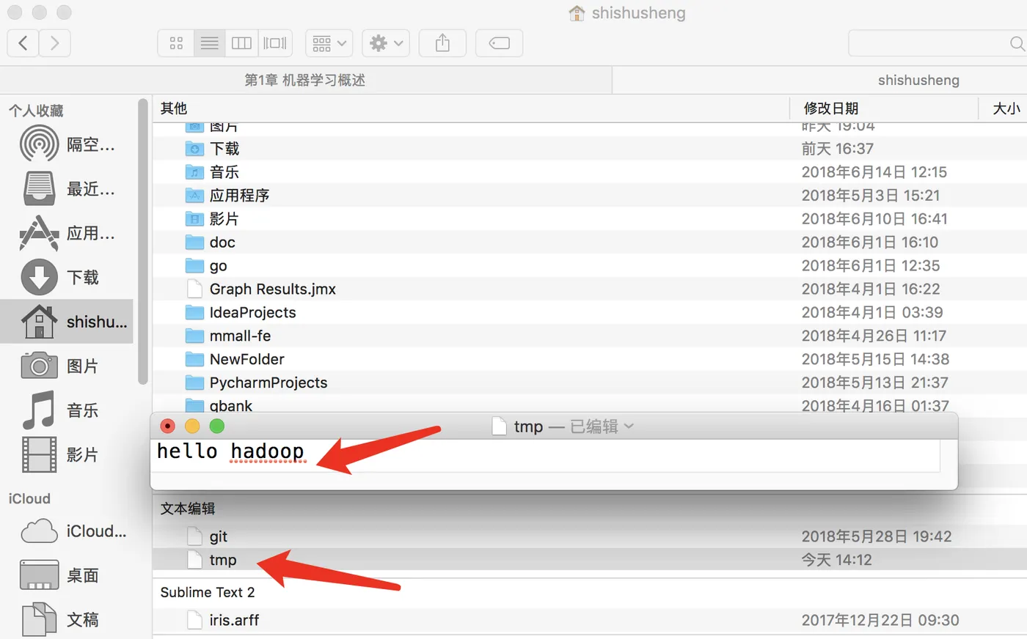Viewport: 1027px width, 639px height.
Task: Open Applications (应用) in the sidebar
Action: click(x=67, y=233)
